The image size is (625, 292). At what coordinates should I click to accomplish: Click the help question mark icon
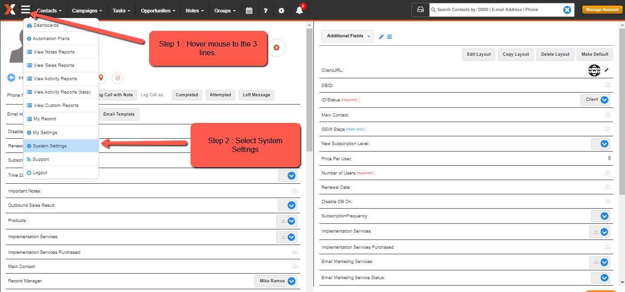tap(266, 11)
